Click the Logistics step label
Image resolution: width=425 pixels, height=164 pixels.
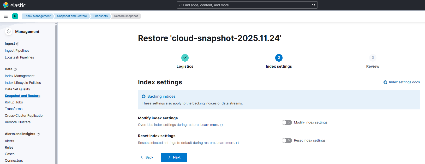tap(185, 67)
